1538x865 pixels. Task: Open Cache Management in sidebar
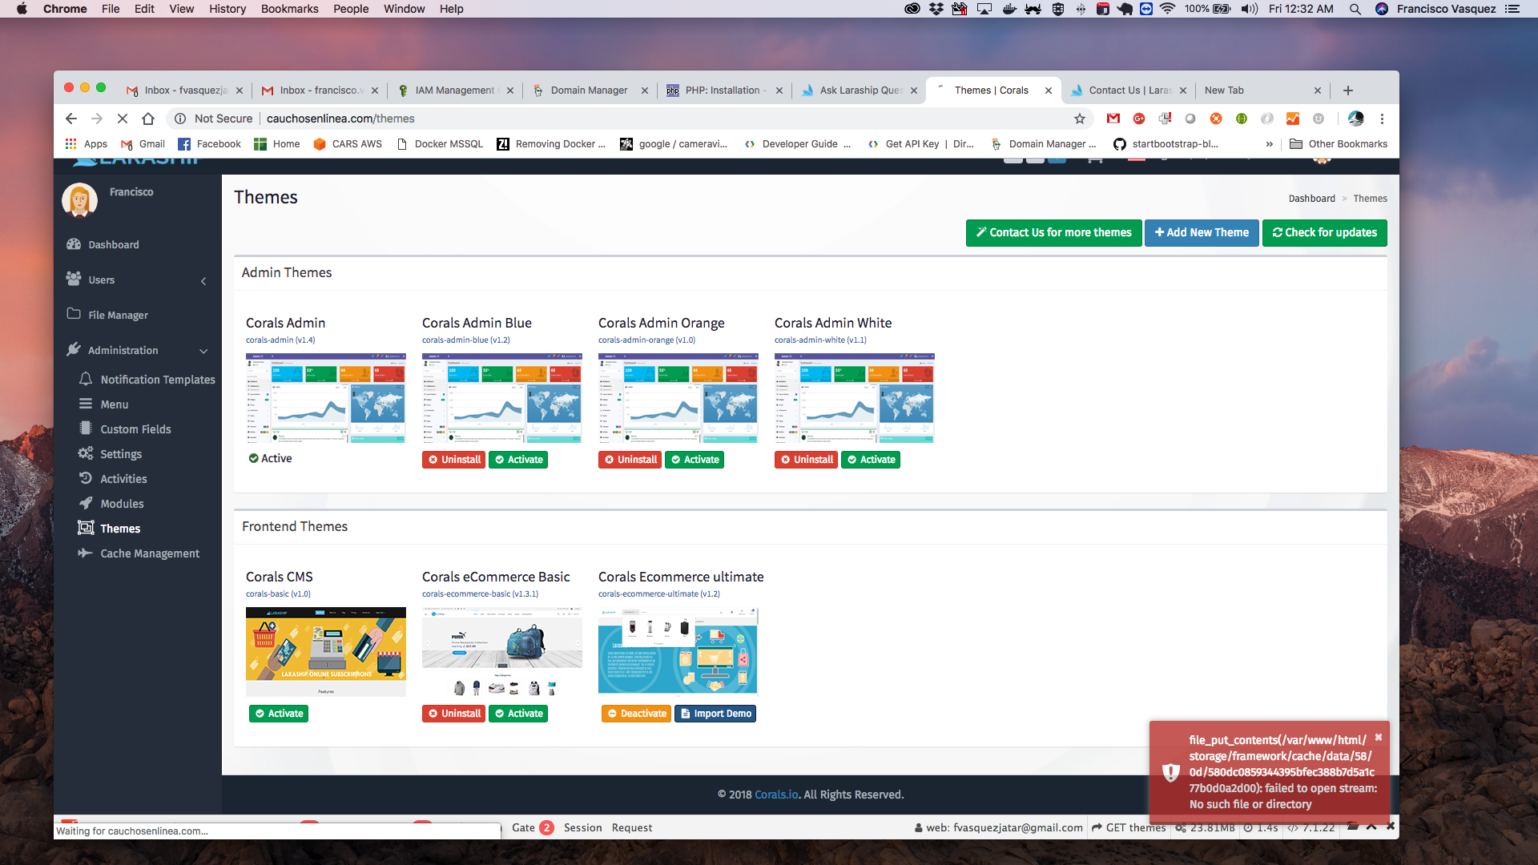149,553
